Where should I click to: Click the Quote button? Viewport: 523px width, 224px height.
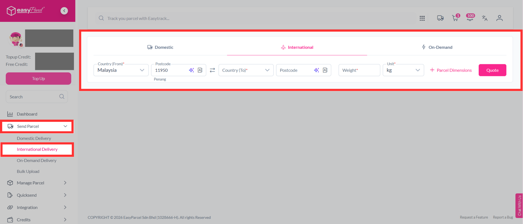[492, 70]
